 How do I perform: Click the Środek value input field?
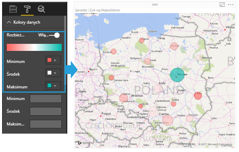pyautogui.click(x=45, y=111)
